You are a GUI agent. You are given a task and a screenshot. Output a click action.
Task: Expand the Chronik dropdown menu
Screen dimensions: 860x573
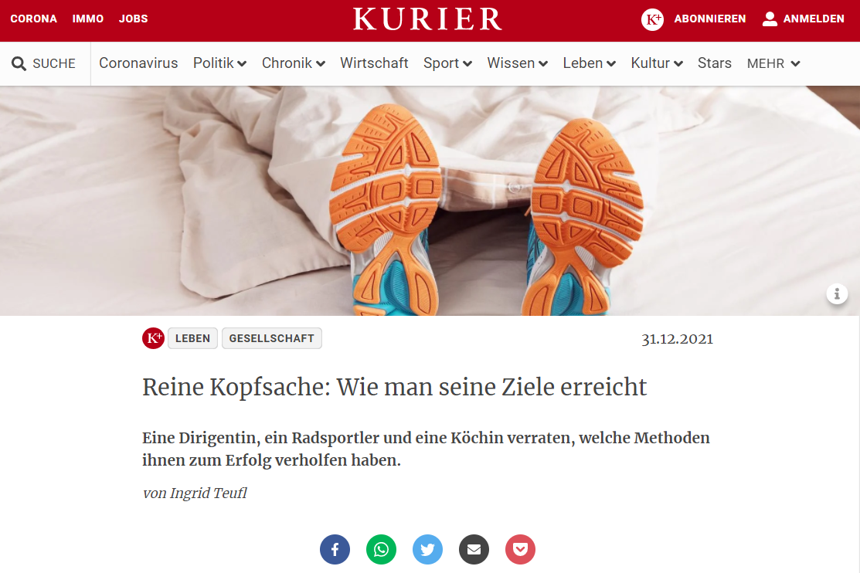[x=294, y=63]
